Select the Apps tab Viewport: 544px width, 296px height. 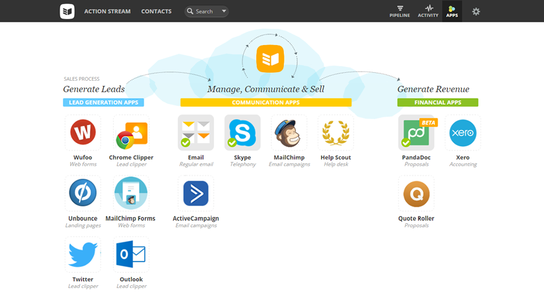(x=452, y=11)
